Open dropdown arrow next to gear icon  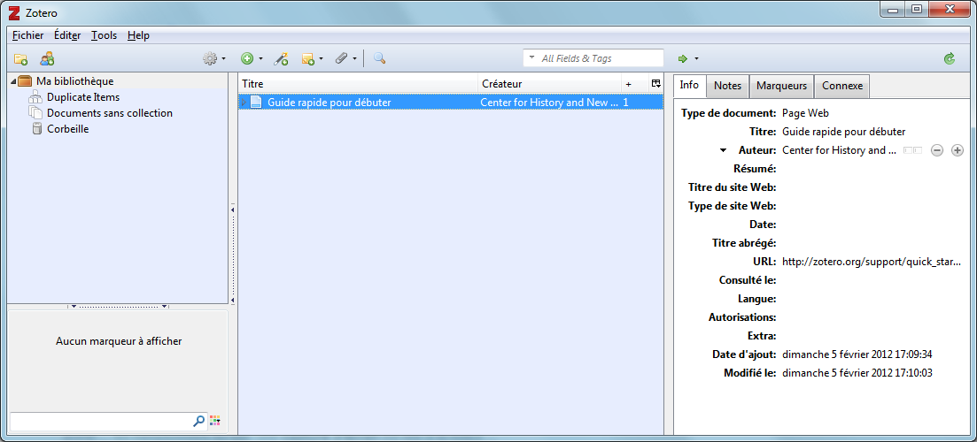(224, 59)
